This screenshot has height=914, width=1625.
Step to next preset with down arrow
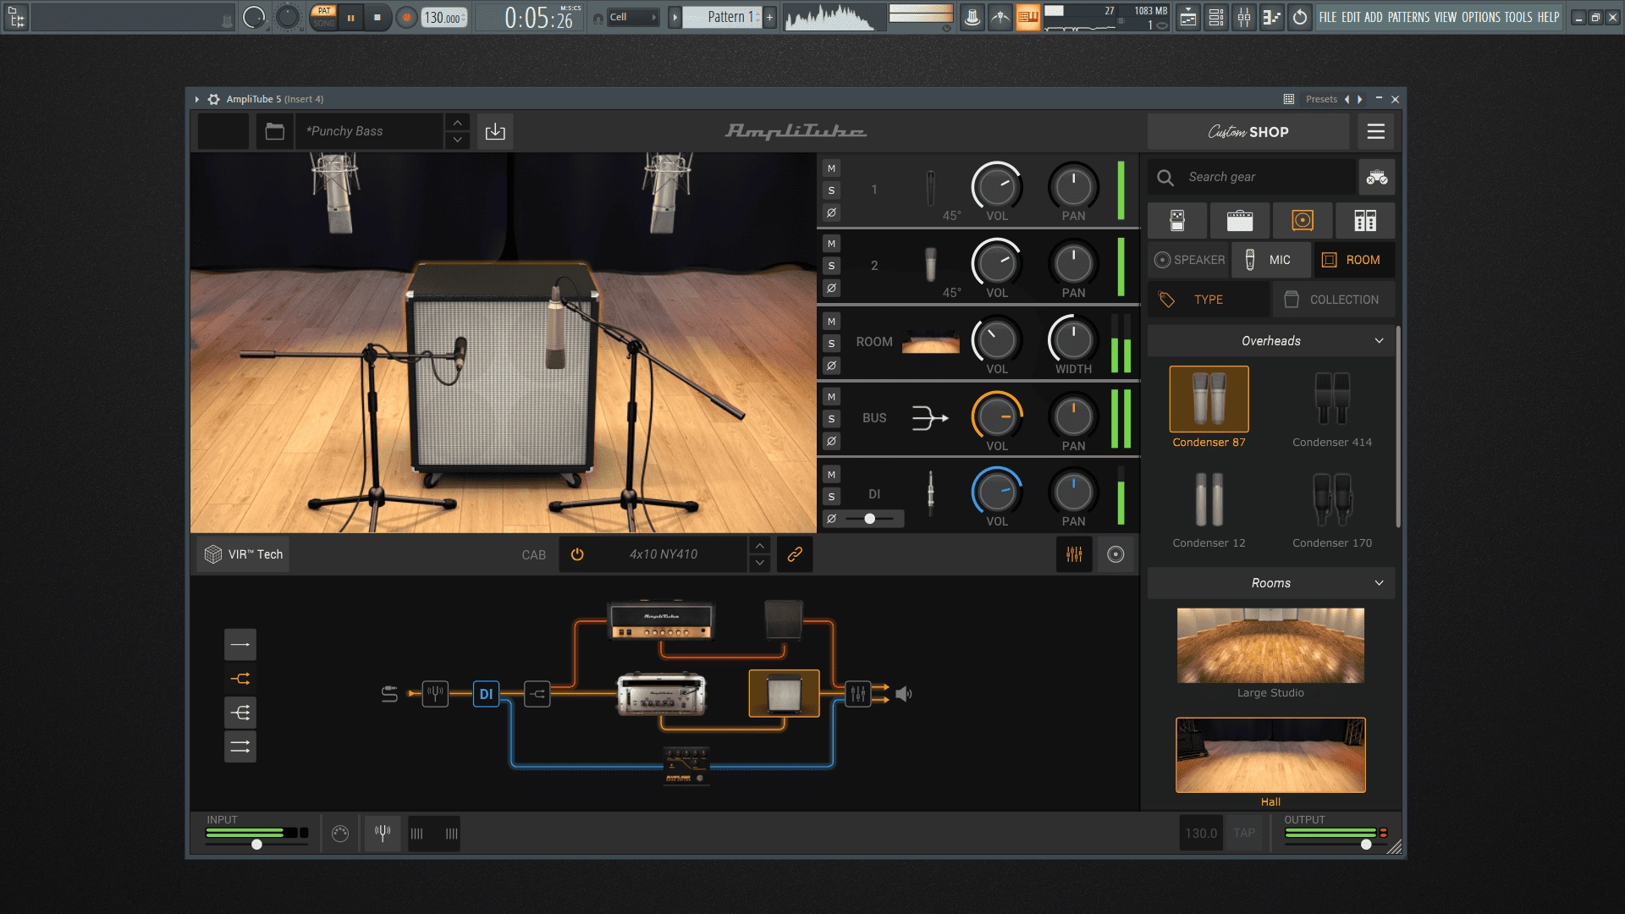tap(457, 140)
